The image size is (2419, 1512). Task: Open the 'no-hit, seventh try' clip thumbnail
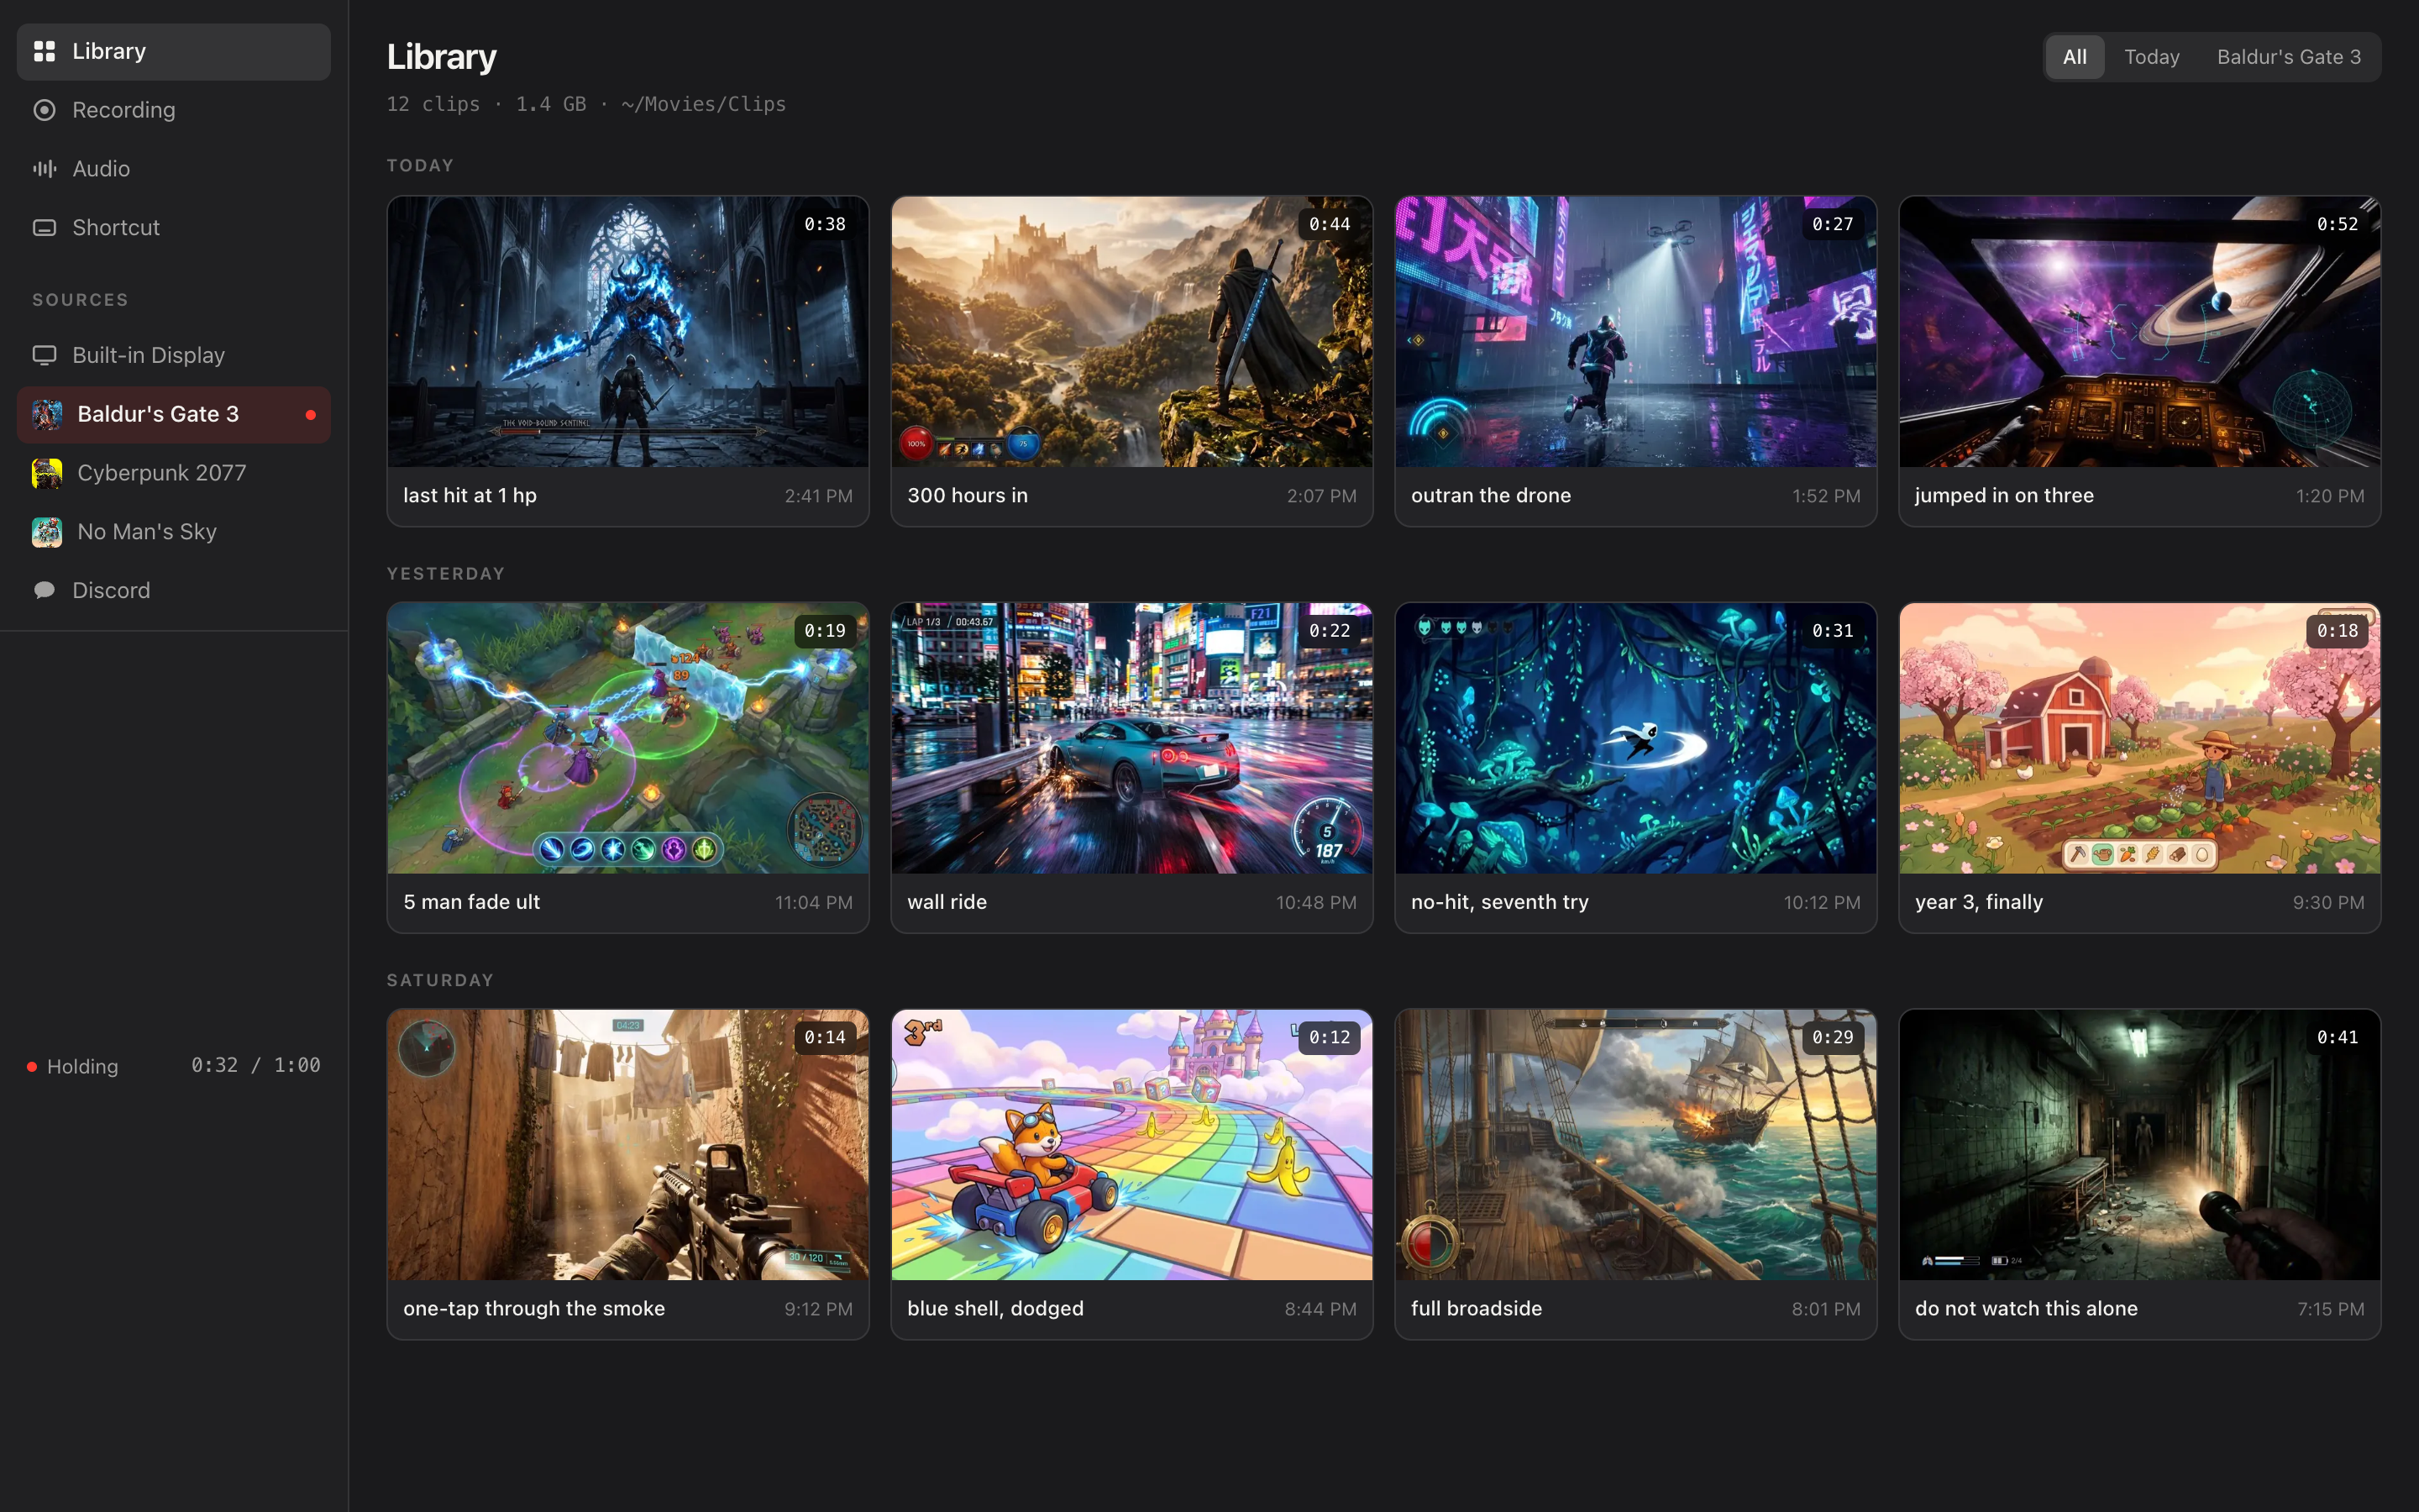coord(1635,738)
